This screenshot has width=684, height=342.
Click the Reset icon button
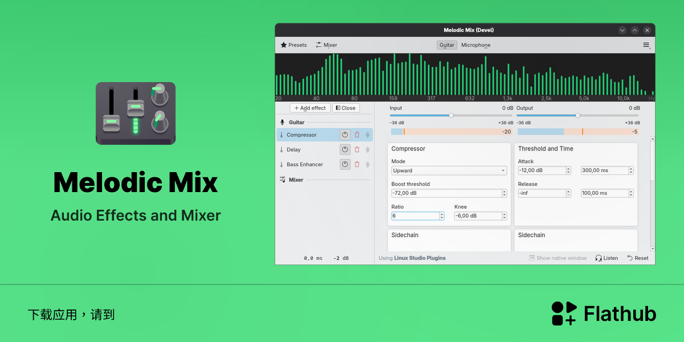630,258
